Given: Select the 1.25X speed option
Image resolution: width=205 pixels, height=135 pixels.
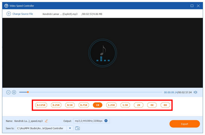Looking at the screenshot, I should click(111, 105).
